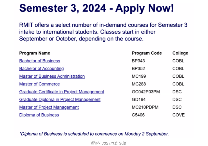Image resolution: width=208 pixels, height=146 pixels.
Task: Click the College column header
Action: coord(180,53)
